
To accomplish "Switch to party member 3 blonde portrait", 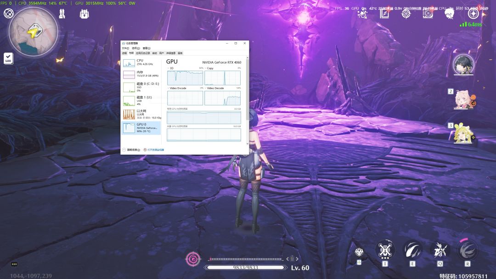I will (x=463, y=134).
